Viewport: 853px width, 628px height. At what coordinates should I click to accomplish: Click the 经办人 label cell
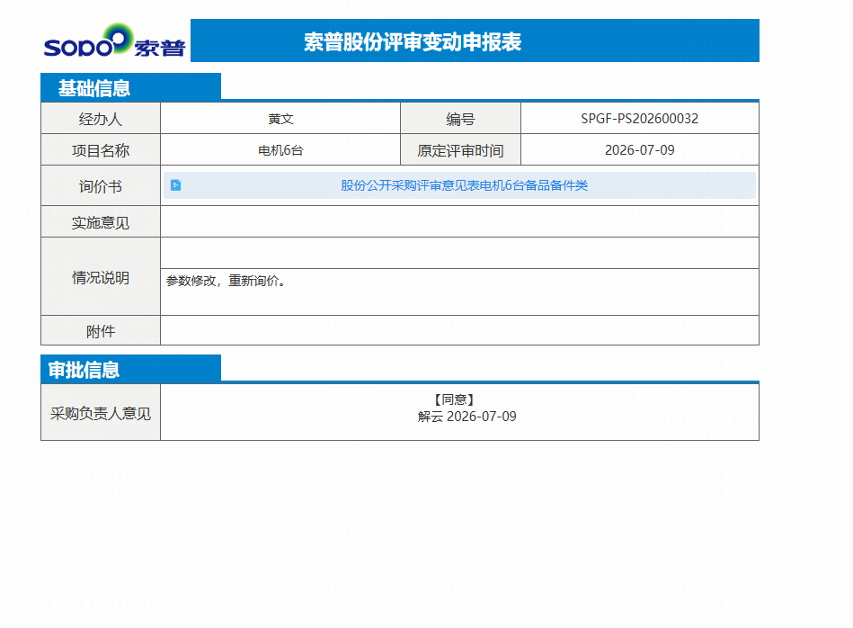(101, 118)
